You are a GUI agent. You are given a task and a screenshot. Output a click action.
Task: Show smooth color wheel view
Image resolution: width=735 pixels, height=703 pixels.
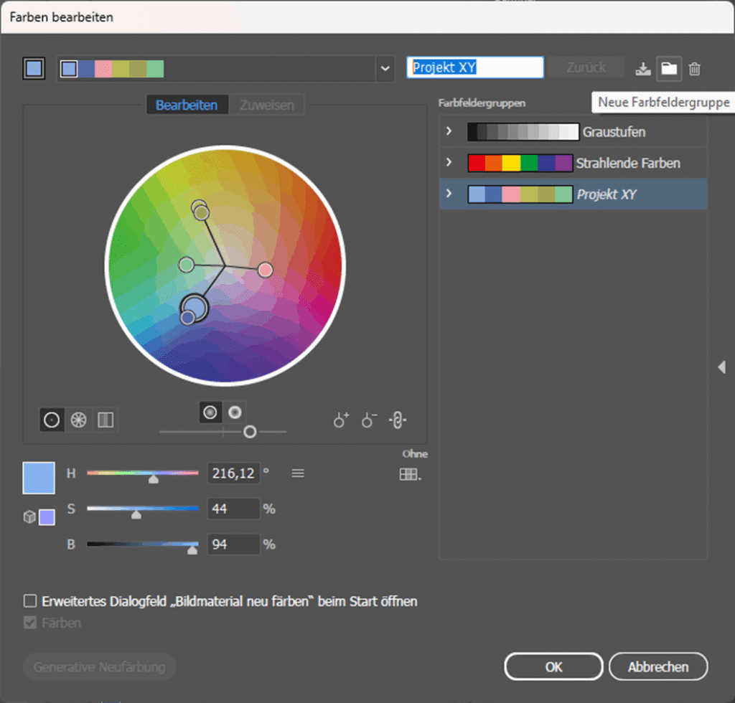52,420
